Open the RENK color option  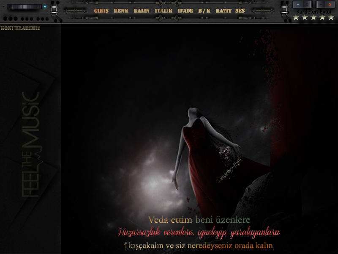(121, 11)
